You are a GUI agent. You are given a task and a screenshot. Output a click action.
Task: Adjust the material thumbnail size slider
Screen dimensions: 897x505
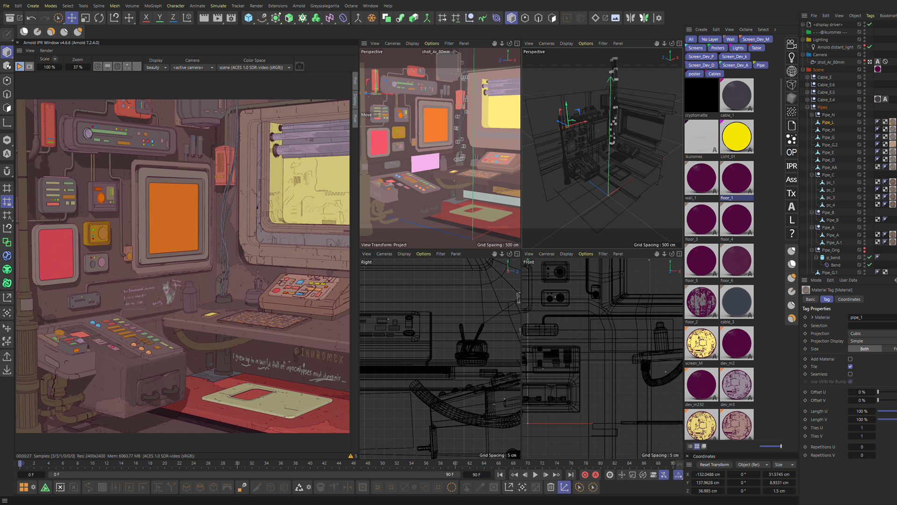(x=771, y=446)
